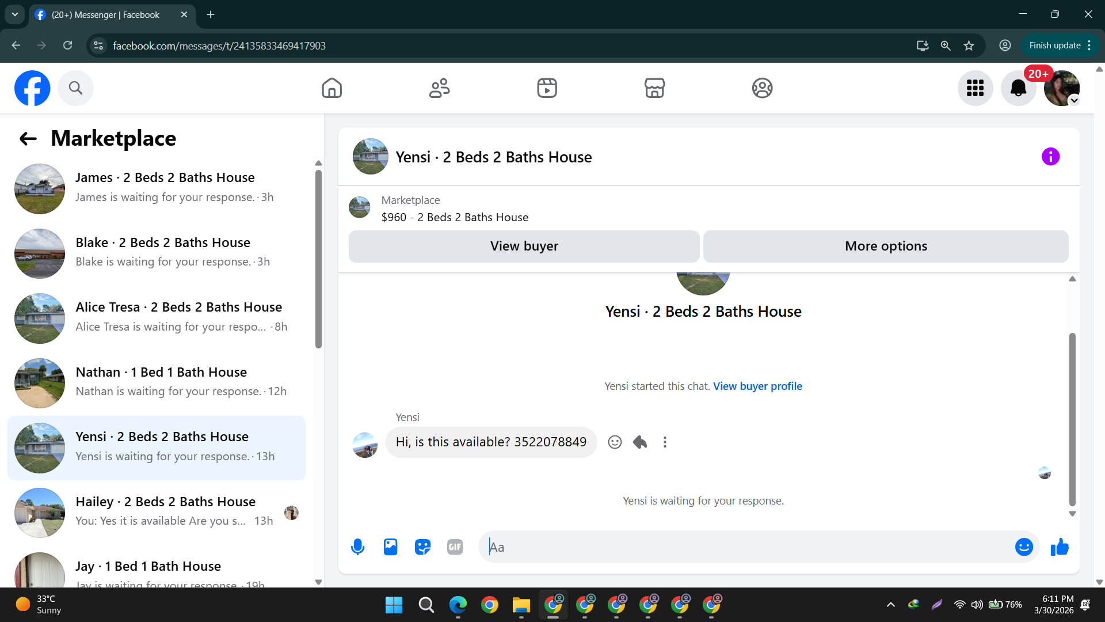The width and height of the screenshot is (1105, 622).
Task: Open View buyer profile link
Action: (x=757, y=386)
